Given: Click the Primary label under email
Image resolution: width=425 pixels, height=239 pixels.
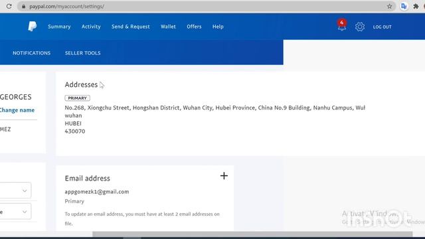Looking at the screenshot, I should [74, 201].
